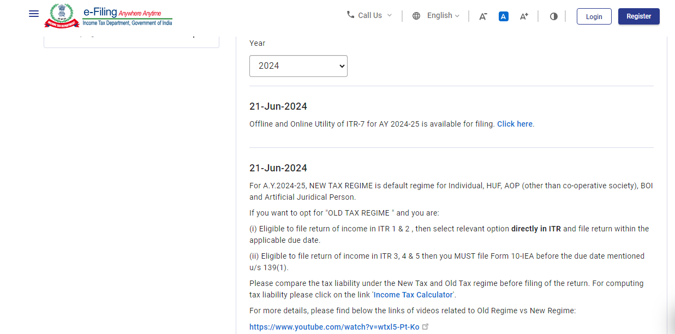Reset to default font size A icon
Image resolution: width=675 pixels, height=334 pixels.
(x=504, y=16)
